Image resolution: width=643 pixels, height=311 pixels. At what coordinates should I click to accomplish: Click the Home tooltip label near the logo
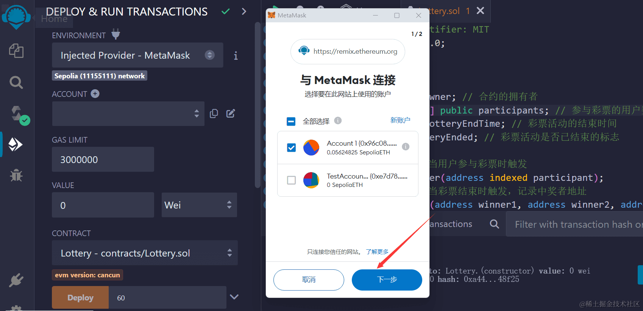(x=54, y=19)
